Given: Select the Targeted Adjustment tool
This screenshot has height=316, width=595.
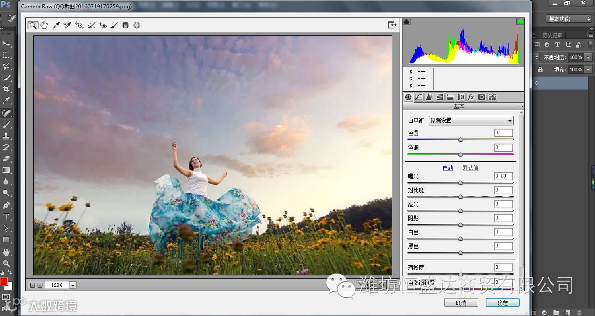Looking at the screenshot, I should pyautogui.click(x=79, y=25).
